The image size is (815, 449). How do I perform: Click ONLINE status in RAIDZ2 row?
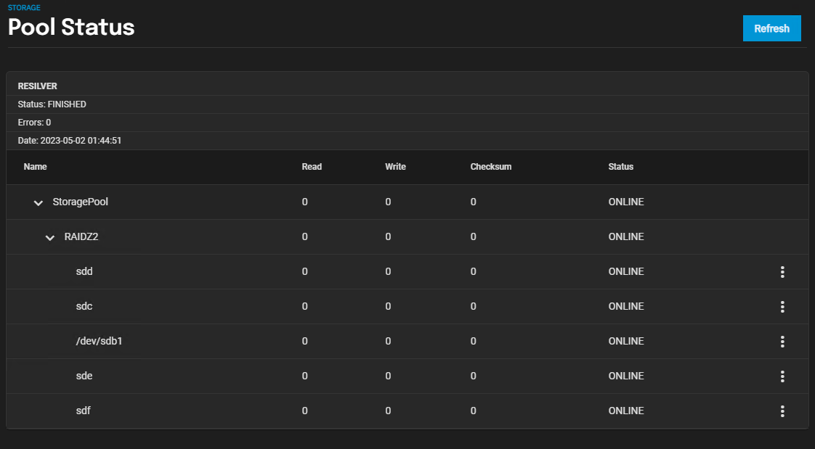(626, 236)
